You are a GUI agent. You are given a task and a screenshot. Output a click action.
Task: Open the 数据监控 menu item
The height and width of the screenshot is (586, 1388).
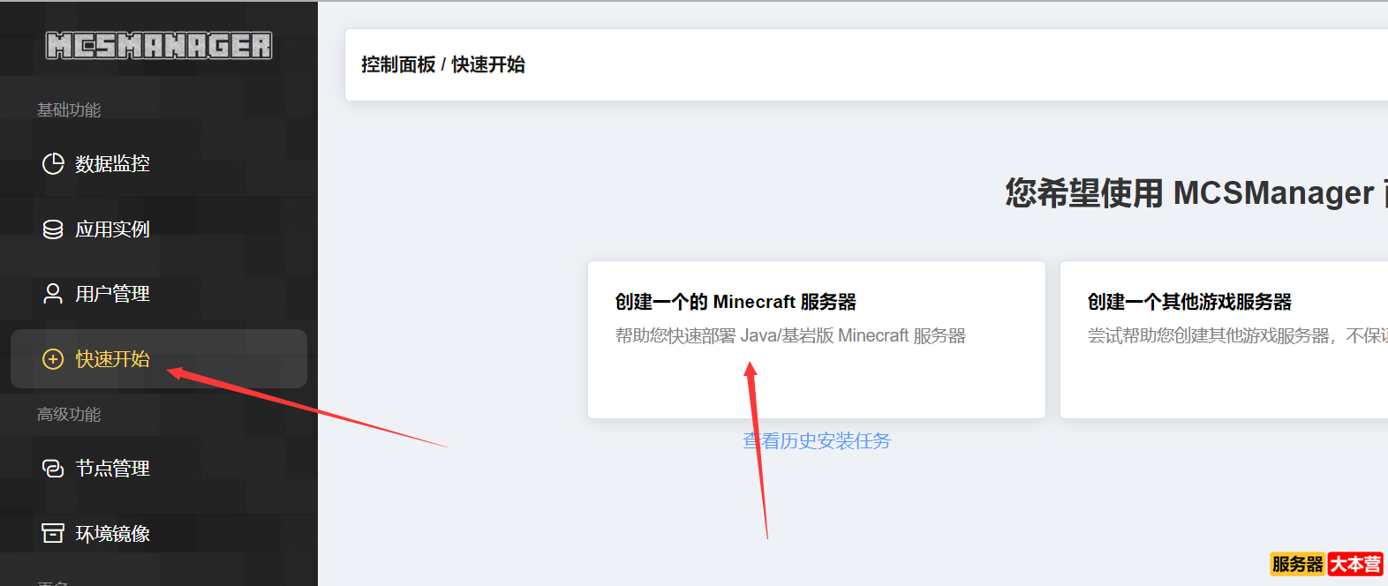(x=159, y=163)
